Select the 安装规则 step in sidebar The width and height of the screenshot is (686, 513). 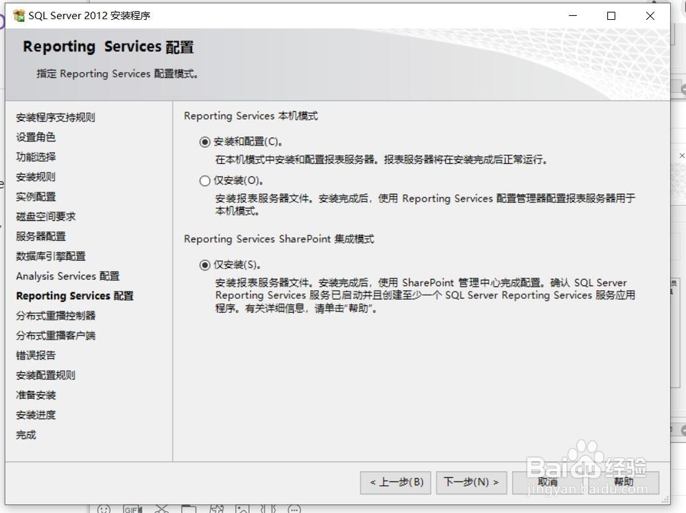click(x=36, y=177)
